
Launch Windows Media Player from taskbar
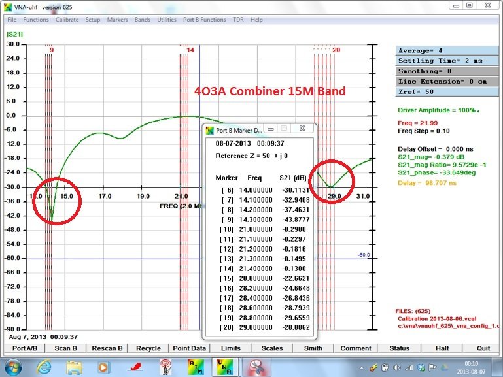click(x=103, y=366)
